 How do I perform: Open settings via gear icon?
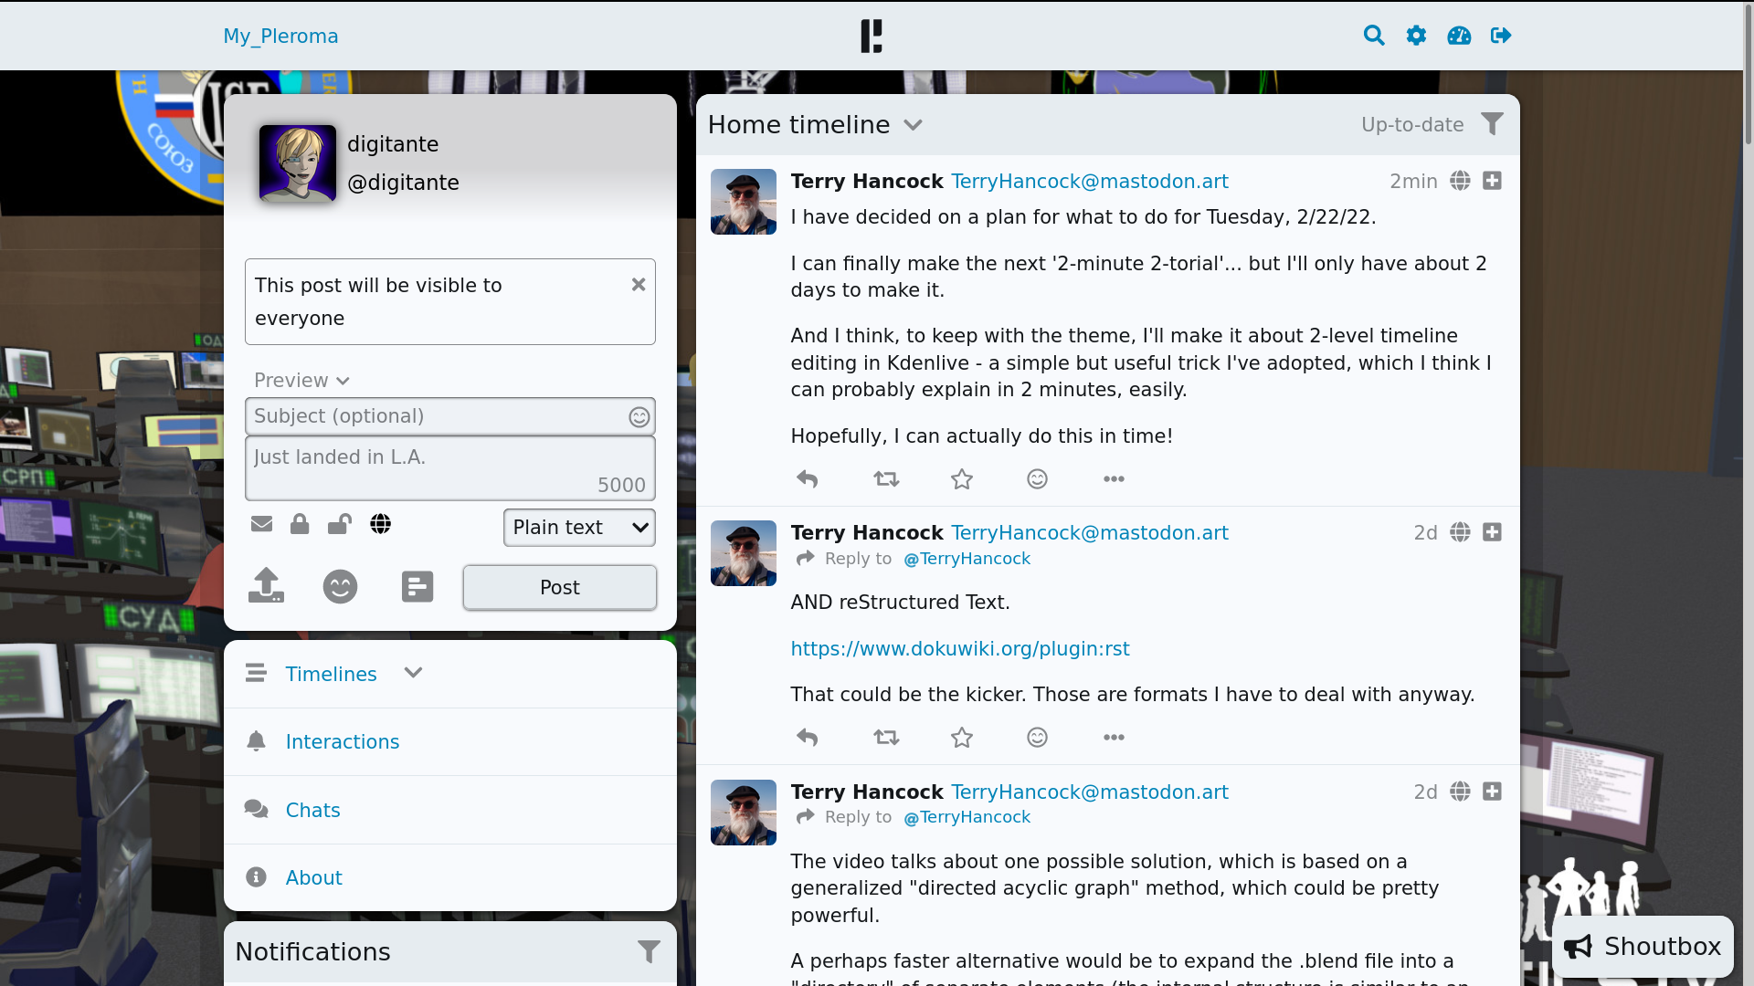tap(1416, 36)
